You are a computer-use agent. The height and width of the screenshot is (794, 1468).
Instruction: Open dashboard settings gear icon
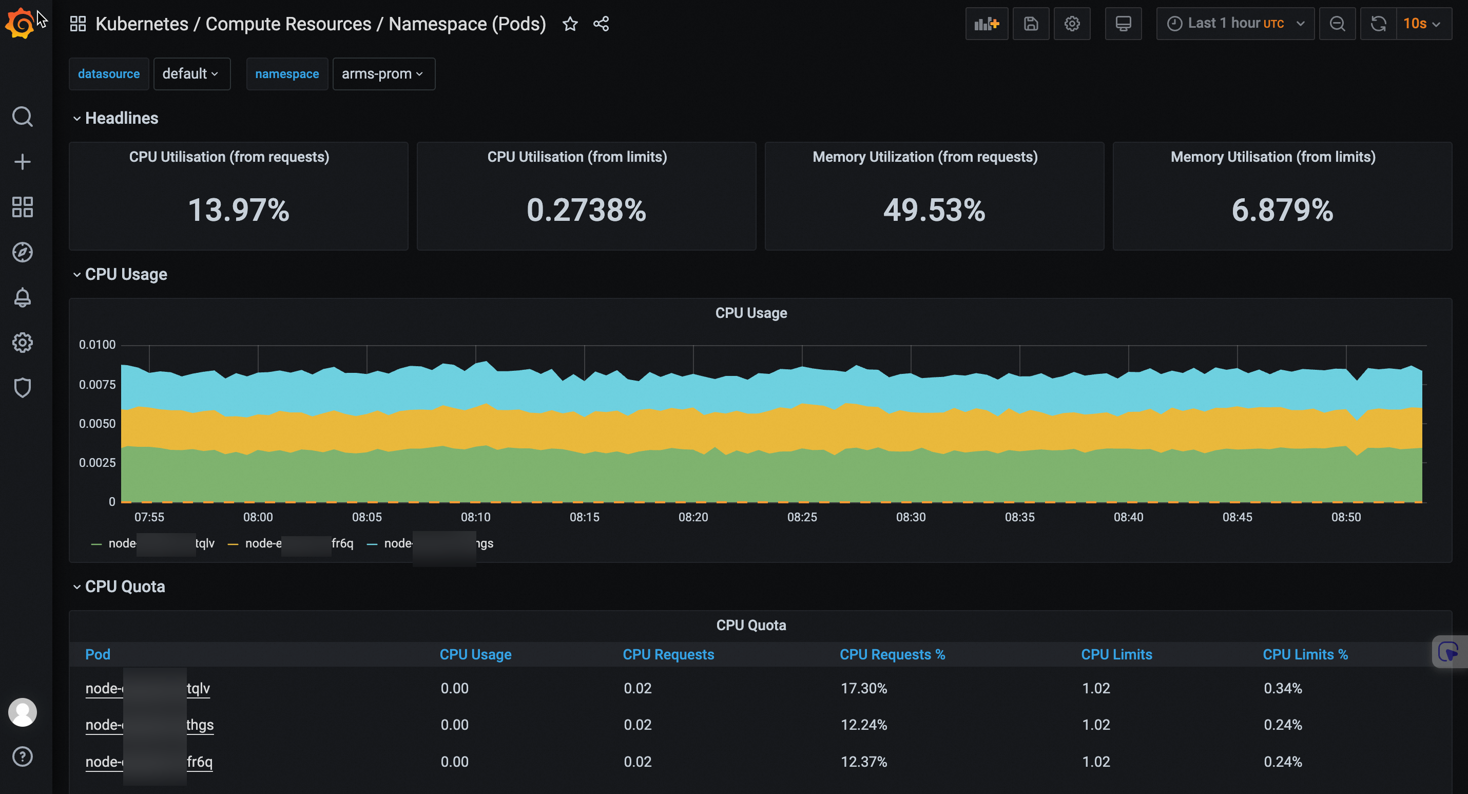1072,24
